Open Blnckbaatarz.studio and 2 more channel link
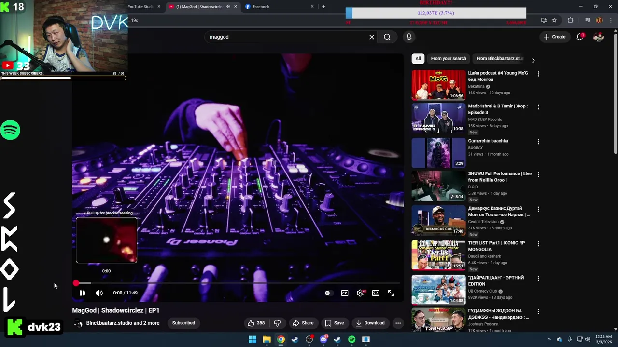The width and height of the screenshot is (618, 347). 123,323
